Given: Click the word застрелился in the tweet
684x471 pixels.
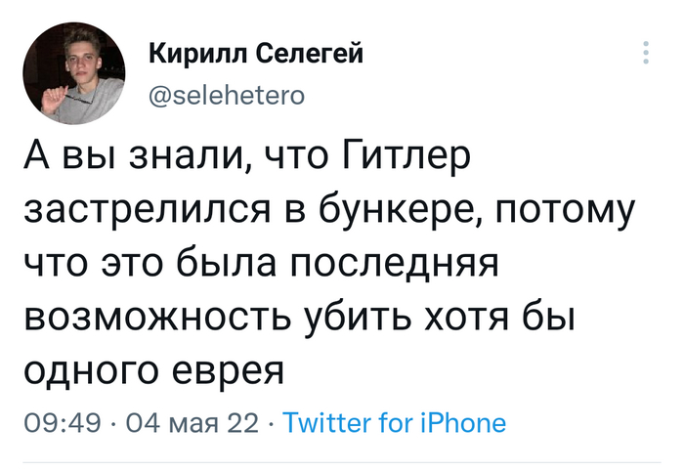Looking at the screenshot, I should [148, 210].
